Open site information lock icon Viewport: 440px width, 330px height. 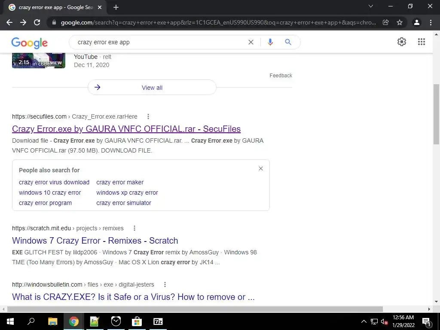(54, 22)
